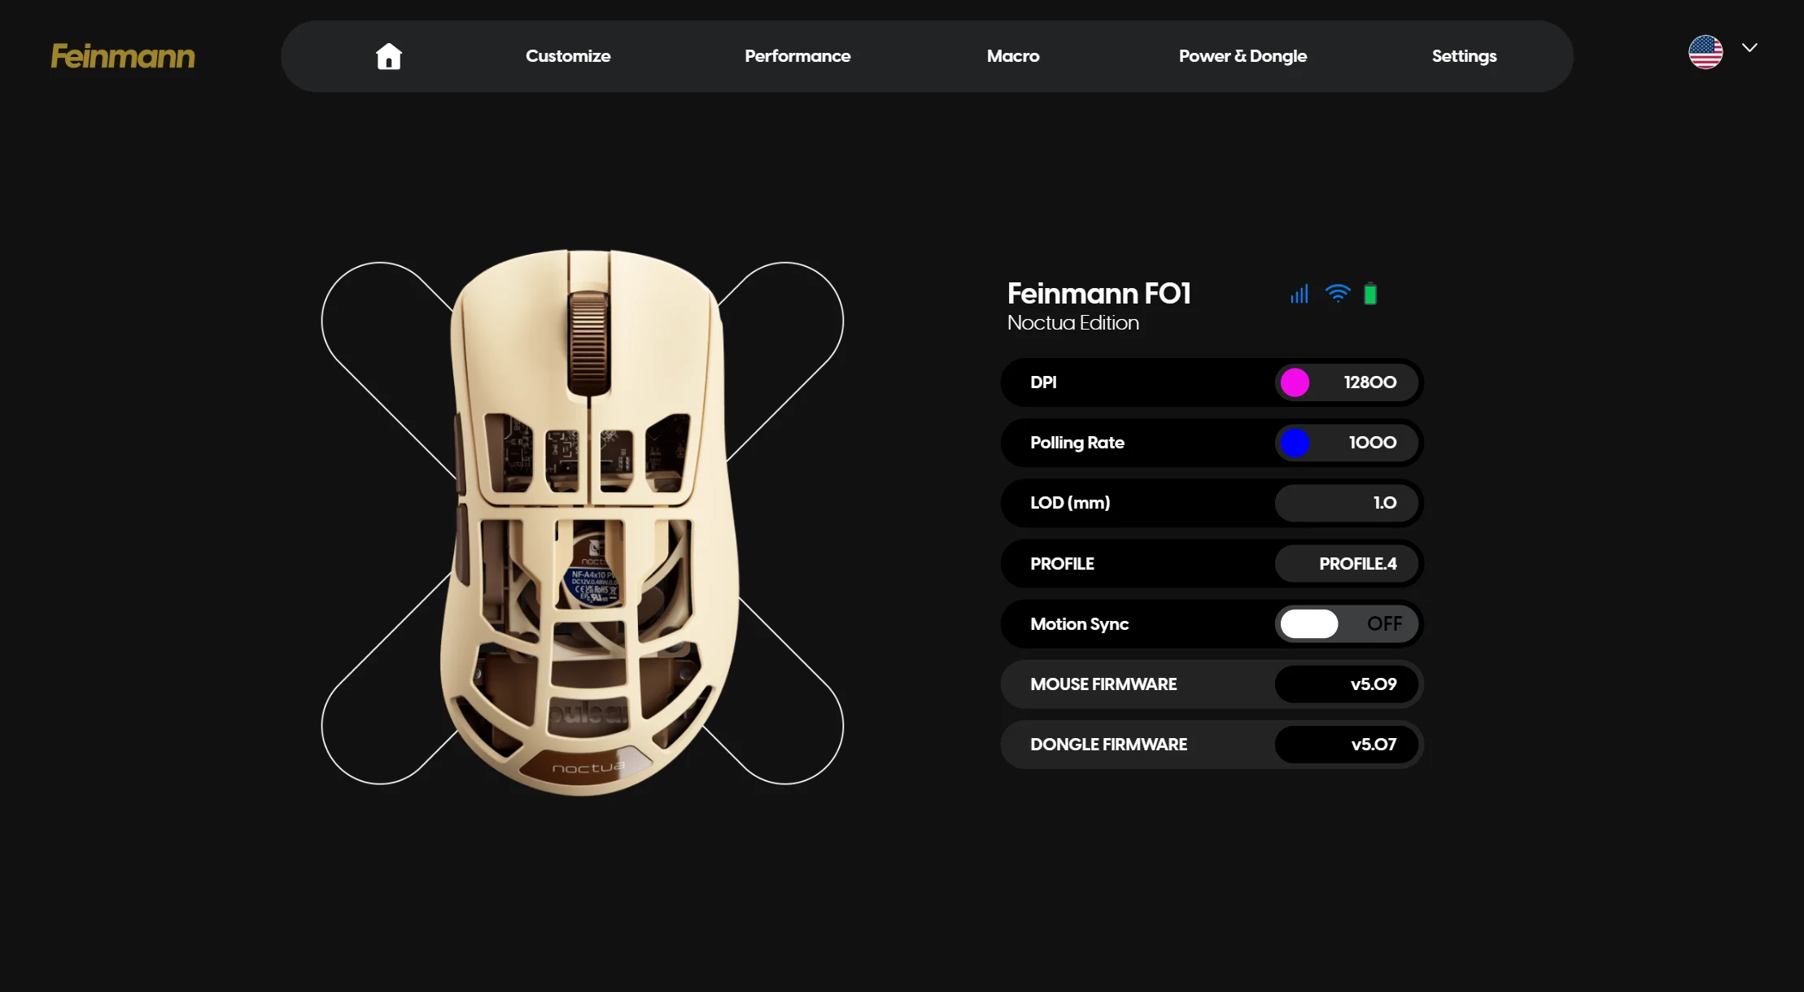
Task: Click the MOUSE FIRMWARE label
Action: click(x=1103, y=684)
